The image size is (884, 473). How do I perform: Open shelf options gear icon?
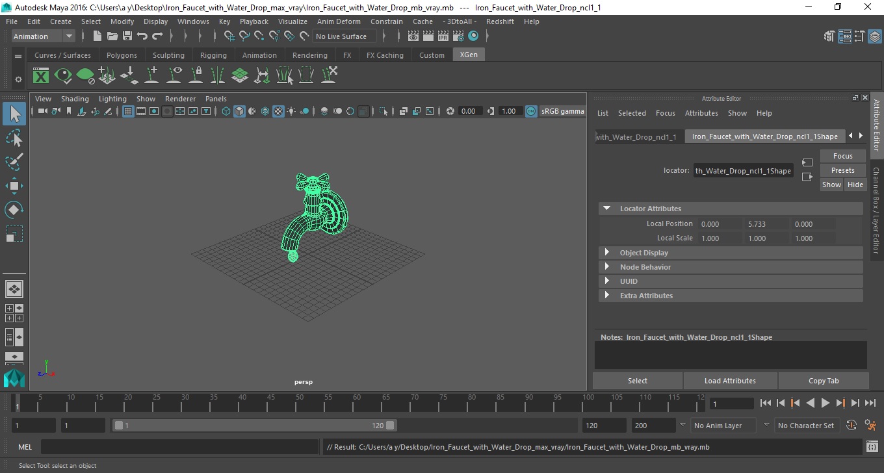pyautogui.click(x=18, y=79)
